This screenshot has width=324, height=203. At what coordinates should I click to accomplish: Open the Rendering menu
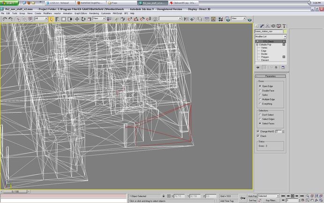click(94, 13)
